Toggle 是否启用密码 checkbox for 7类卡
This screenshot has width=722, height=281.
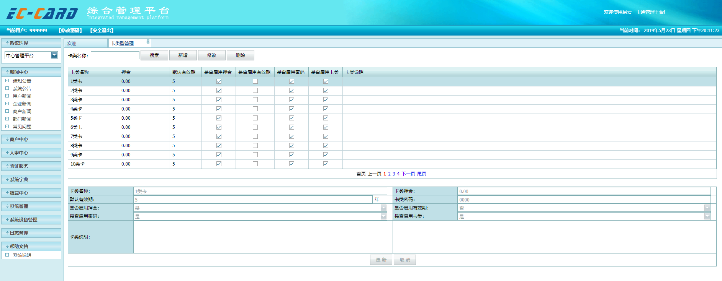(x=291, y=136)
